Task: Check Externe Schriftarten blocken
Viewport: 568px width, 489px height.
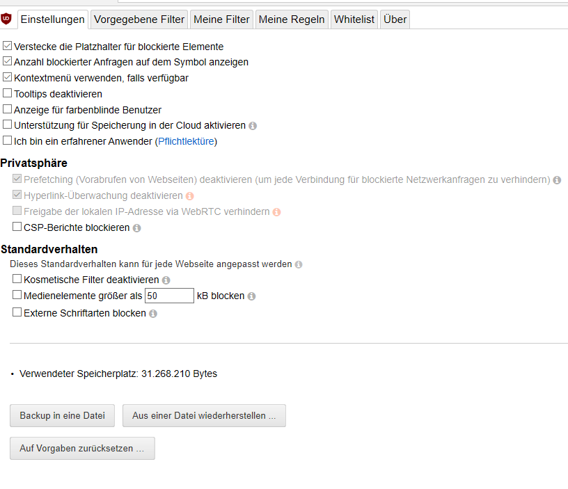Action: tap(17, 312)
